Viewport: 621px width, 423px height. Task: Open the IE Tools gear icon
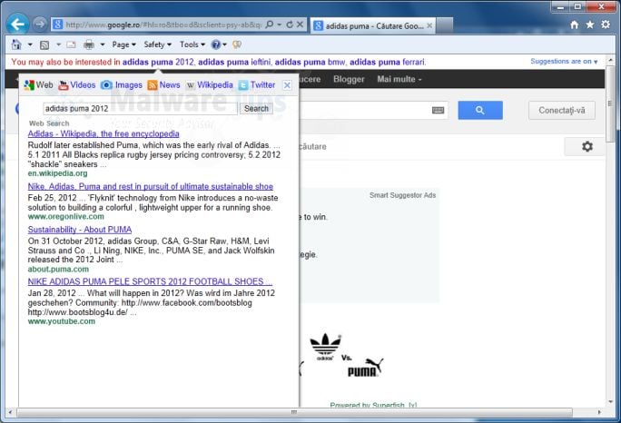coord(606,25)
